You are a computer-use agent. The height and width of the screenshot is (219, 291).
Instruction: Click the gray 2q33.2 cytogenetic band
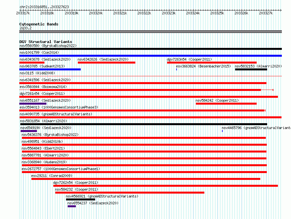pos(150,32)
